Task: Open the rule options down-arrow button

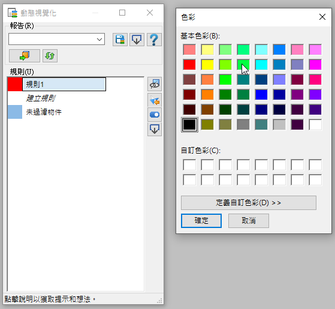Action: point(155,129)
